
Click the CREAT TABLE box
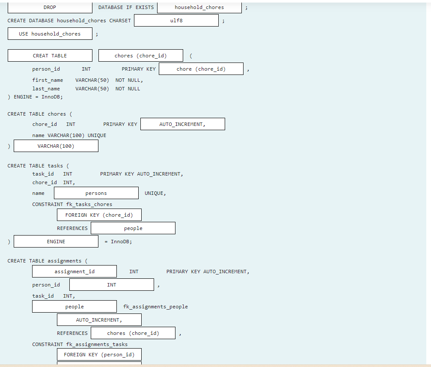click(x=50, y=56)
